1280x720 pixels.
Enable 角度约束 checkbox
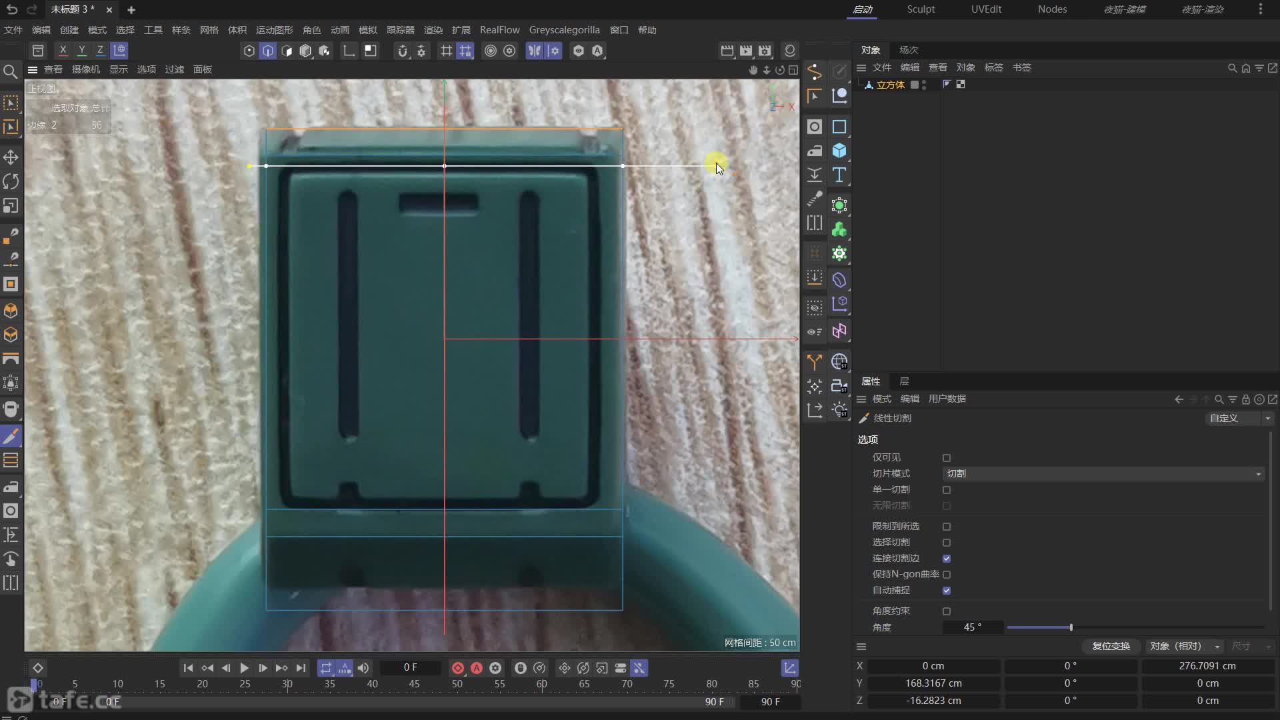947,611
